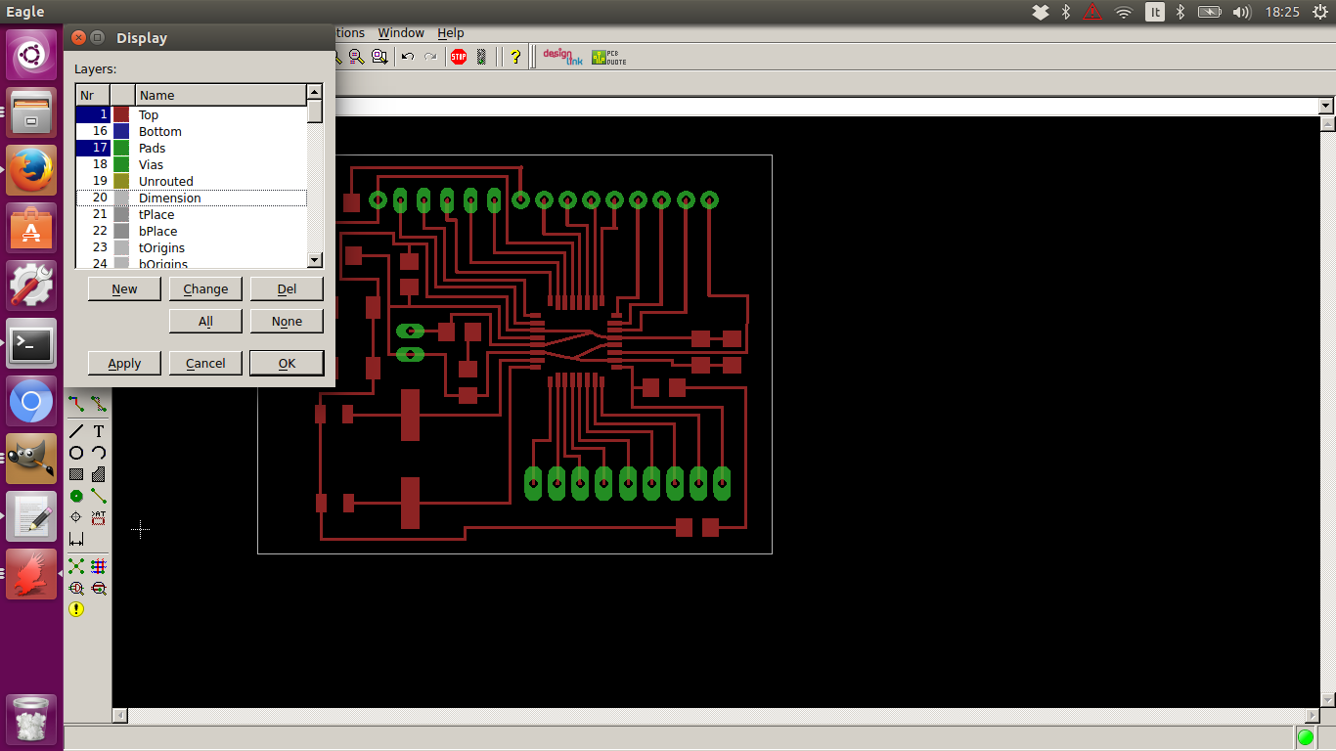Launch the ERC check tool
The image size is (1336, 751).
(76, 588)
